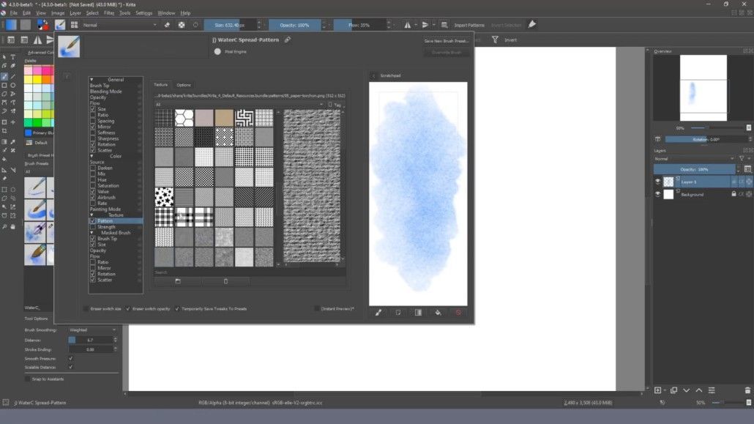
Task: Click the rename pencil icon beside the WaterC Spread-Pattern name
Action: point(288,40)
